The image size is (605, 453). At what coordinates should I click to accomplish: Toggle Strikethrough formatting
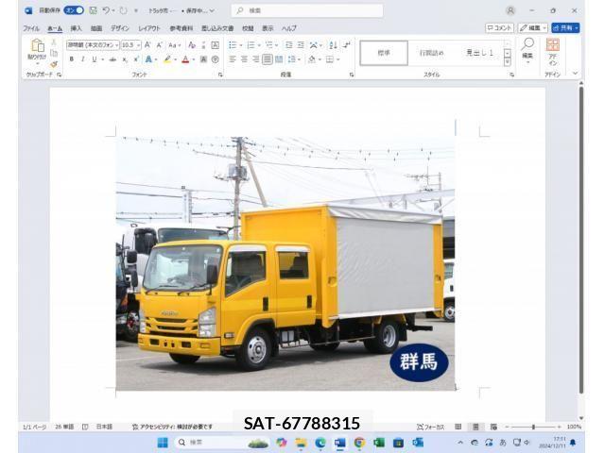112,59
